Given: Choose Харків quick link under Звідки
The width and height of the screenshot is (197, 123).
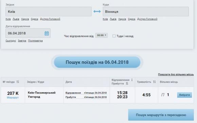Looking at the screenshot, I should [25, 19].
